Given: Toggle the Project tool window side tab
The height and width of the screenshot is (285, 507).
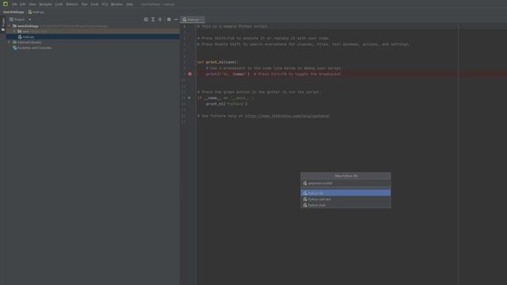Looking at the screenshot, I should pyautogui.click(x=3, y=25).
